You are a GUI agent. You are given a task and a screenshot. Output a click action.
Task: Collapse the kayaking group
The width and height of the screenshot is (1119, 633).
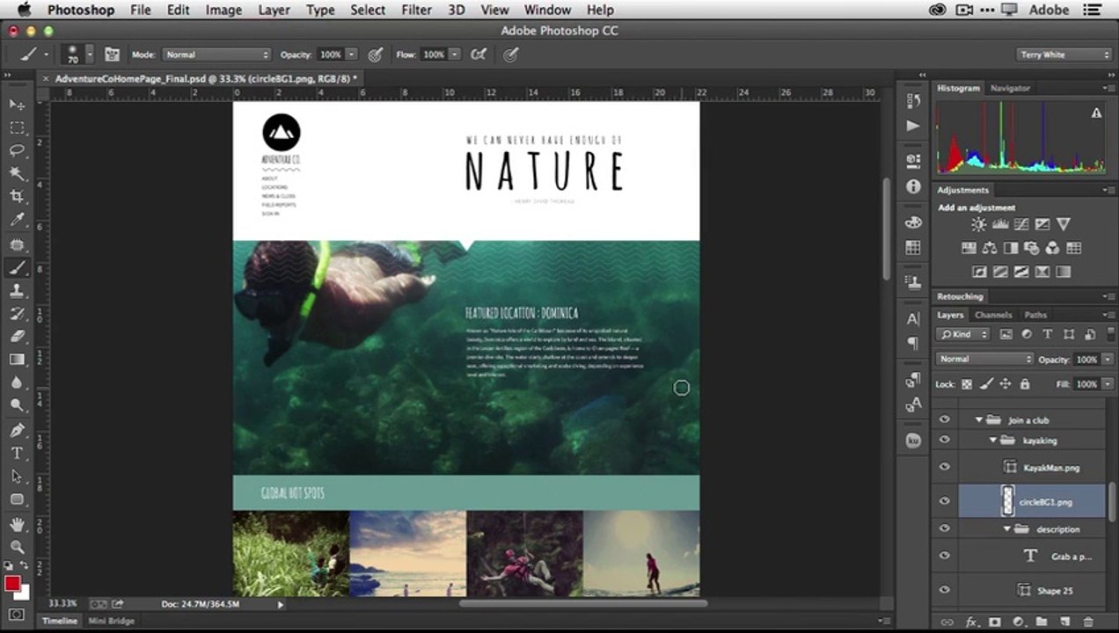pyautogui.click(x=993, y=440)
